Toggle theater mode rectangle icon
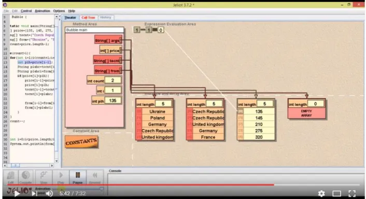The image size is (366, 199). pyautogui.click(x=337, y=193)
